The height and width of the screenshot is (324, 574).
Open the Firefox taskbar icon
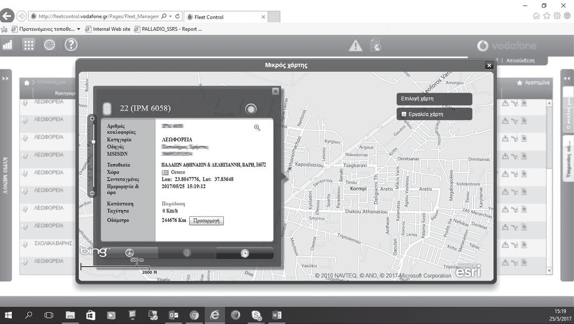click(x=236, y=315)
